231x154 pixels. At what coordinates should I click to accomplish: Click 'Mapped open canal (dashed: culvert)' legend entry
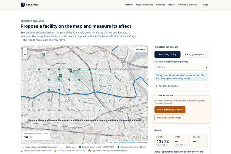39,147
